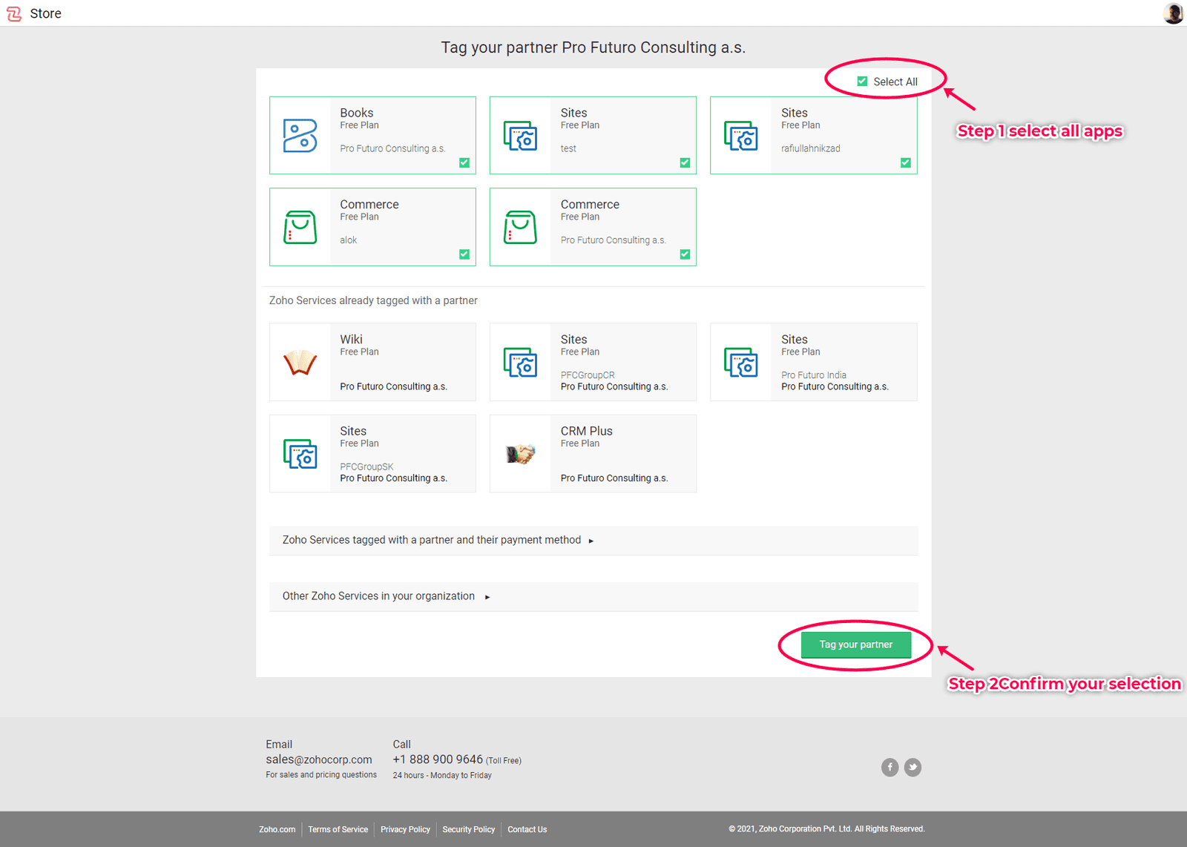Click the 'rafiullahnikzad' site name
Viewport: 1187px width, 847px height.
[x=811, y=148]
